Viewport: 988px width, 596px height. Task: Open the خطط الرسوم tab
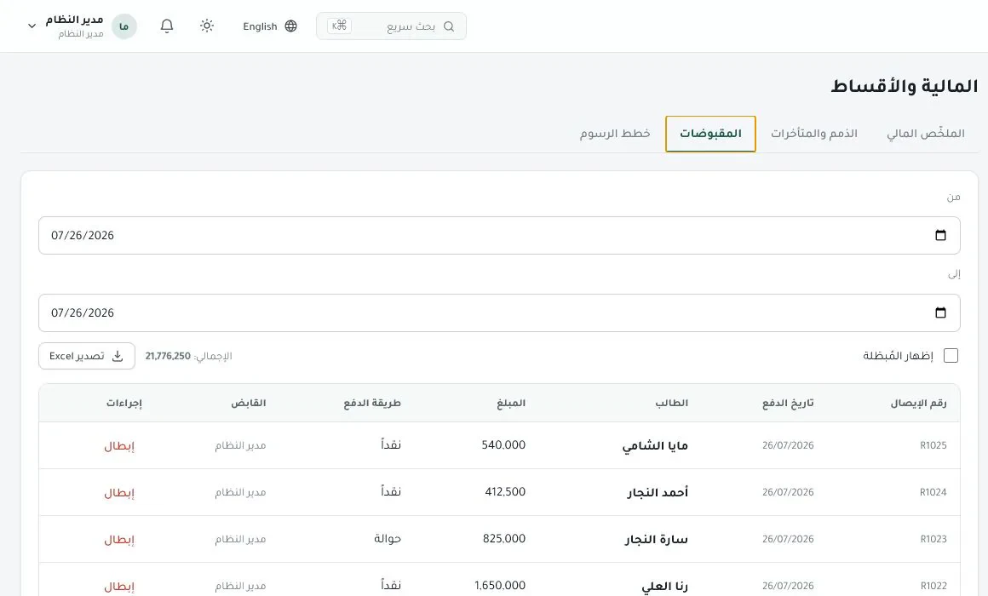point(615,134)
